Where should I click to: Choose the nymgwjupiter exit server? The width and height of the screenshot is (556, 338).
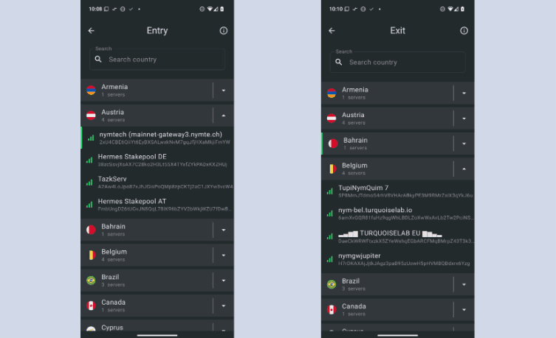coord(397,259)
